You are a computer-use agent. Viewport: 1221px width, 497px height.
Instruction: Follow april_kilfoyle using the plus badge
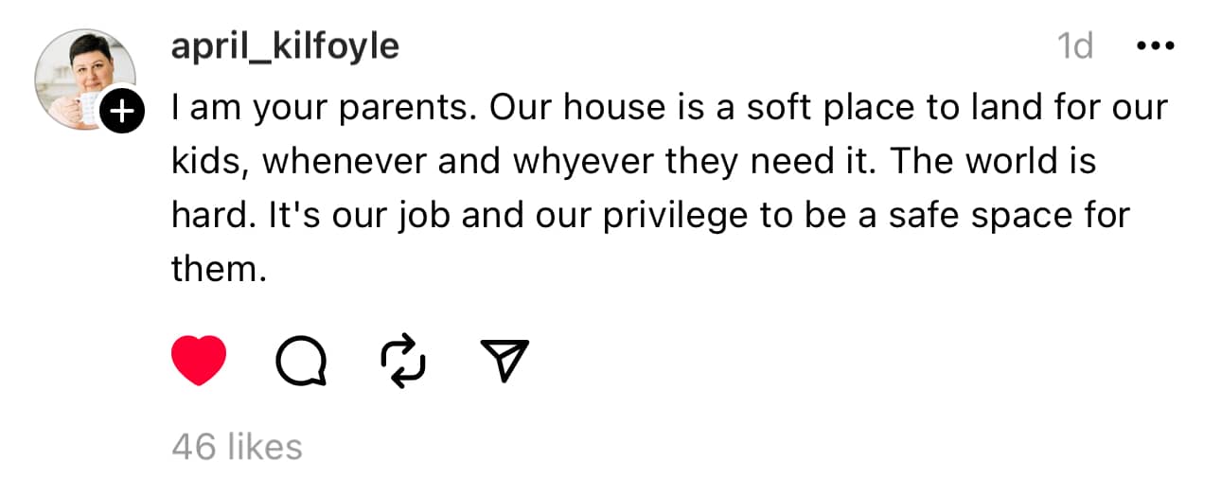point(122,113)
